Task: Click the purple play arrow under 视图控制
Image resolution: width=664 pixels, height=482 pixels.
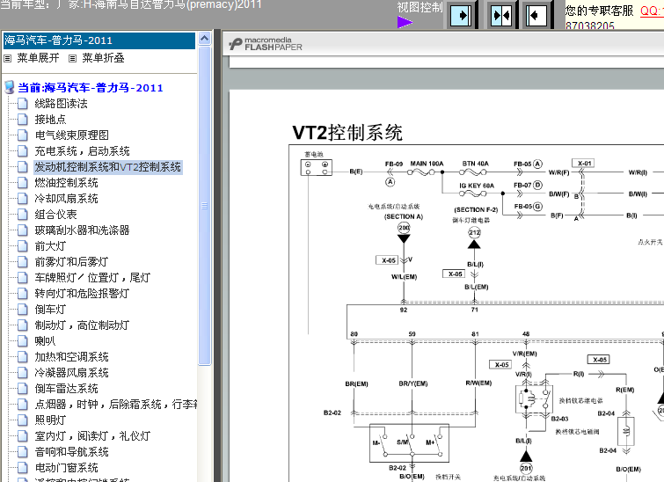Action: coord(405,22)
